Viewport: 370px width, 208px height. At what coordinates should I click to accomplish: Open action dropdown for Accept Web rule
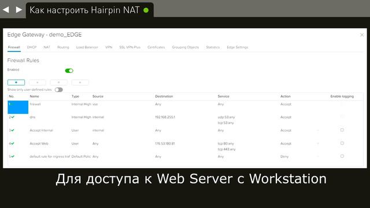318,143
